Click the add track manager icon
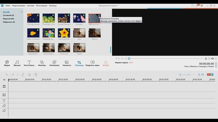Screen dimensions: 218x122 [x=4, y=80]
